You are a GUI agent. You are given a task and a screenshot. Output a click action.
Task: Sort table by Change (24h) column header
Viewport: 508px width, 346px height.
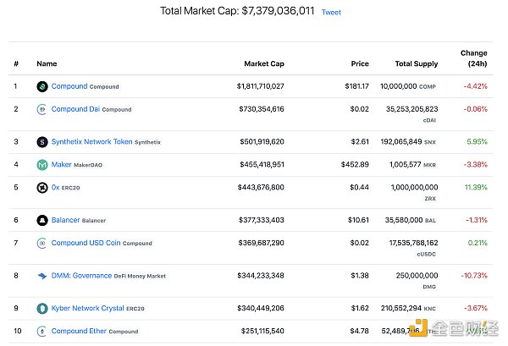tap(473, 58)
